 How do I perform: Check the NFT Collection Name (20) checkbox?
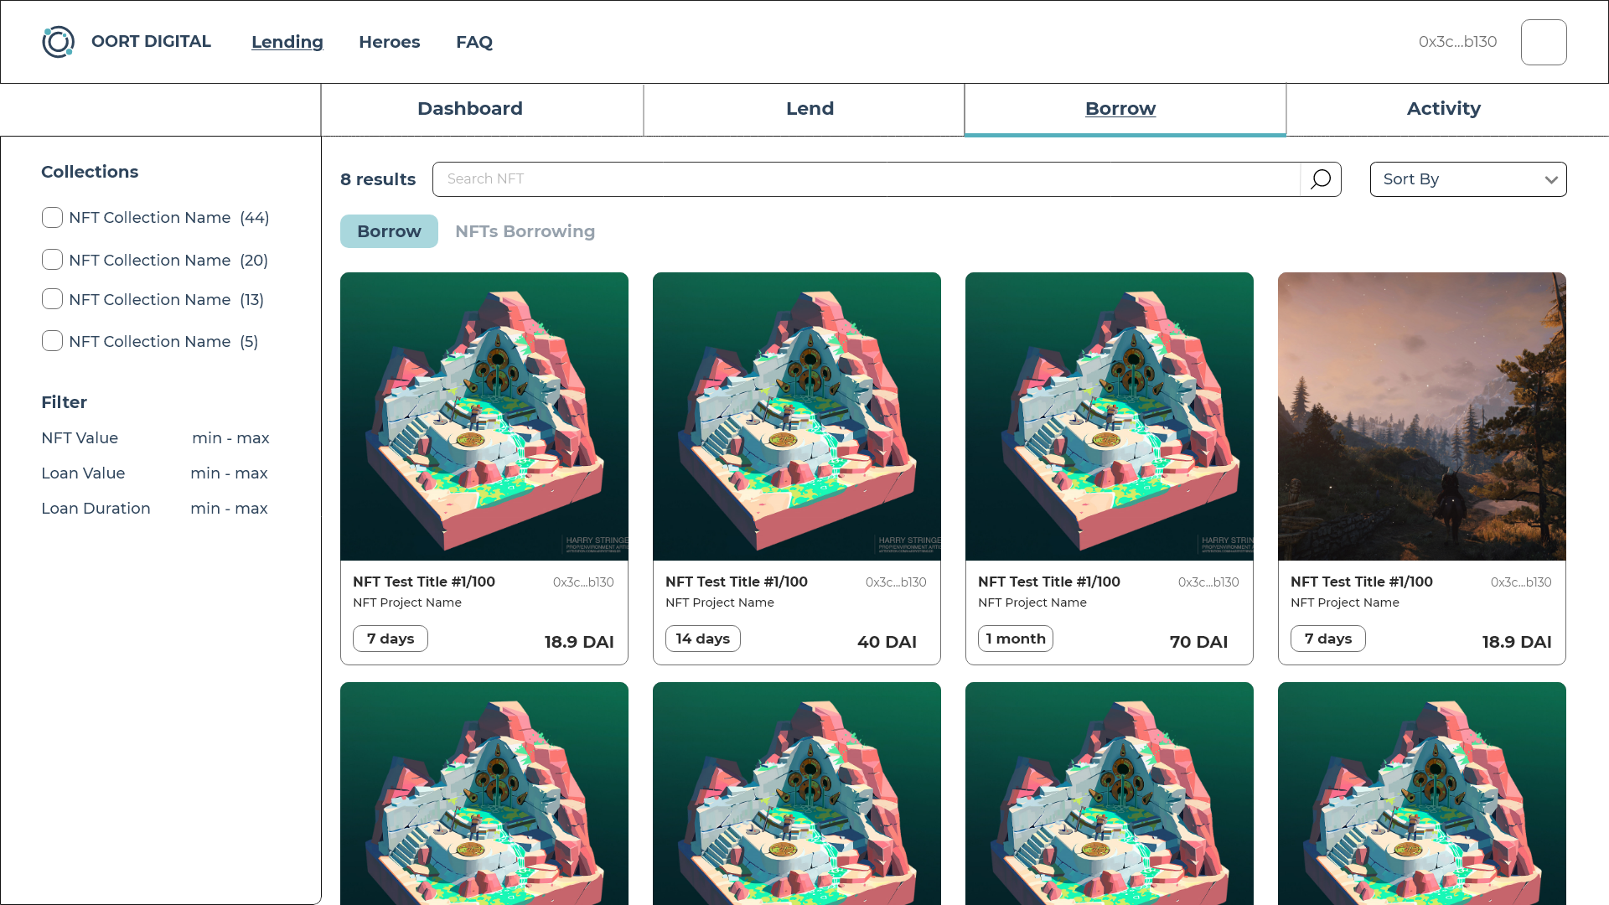52,260
